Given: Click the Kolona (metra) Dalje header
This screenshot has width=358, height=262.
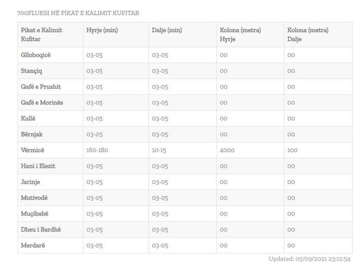Looking at the screenshot, I should 308,35.
